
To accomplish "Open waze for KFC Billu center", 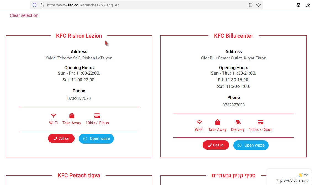I will click(x=251, y=145).
